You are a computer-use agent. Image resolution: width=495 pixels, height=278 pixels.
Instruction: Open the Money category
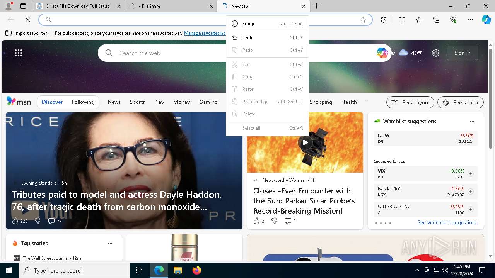coord(181,102)
